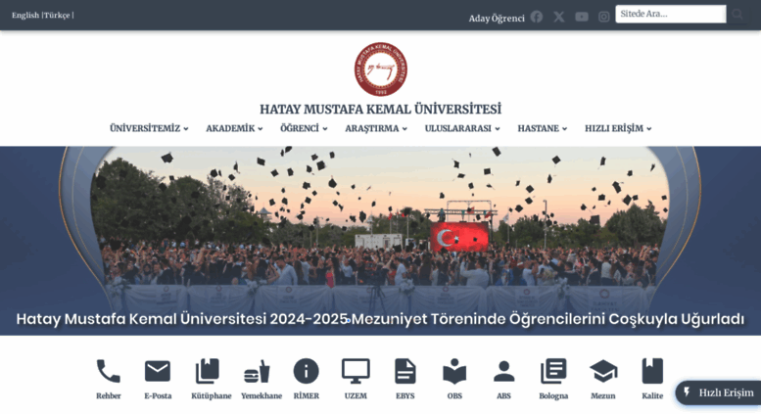
Task: Open the RİMER info icon
Action: [307, 372]
